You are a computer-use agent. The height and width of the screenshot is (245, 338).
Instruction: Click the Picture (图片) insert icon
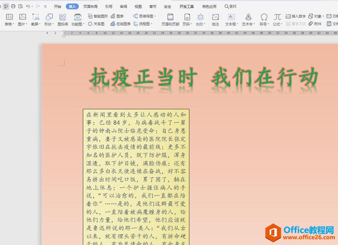tap(22, 17)
